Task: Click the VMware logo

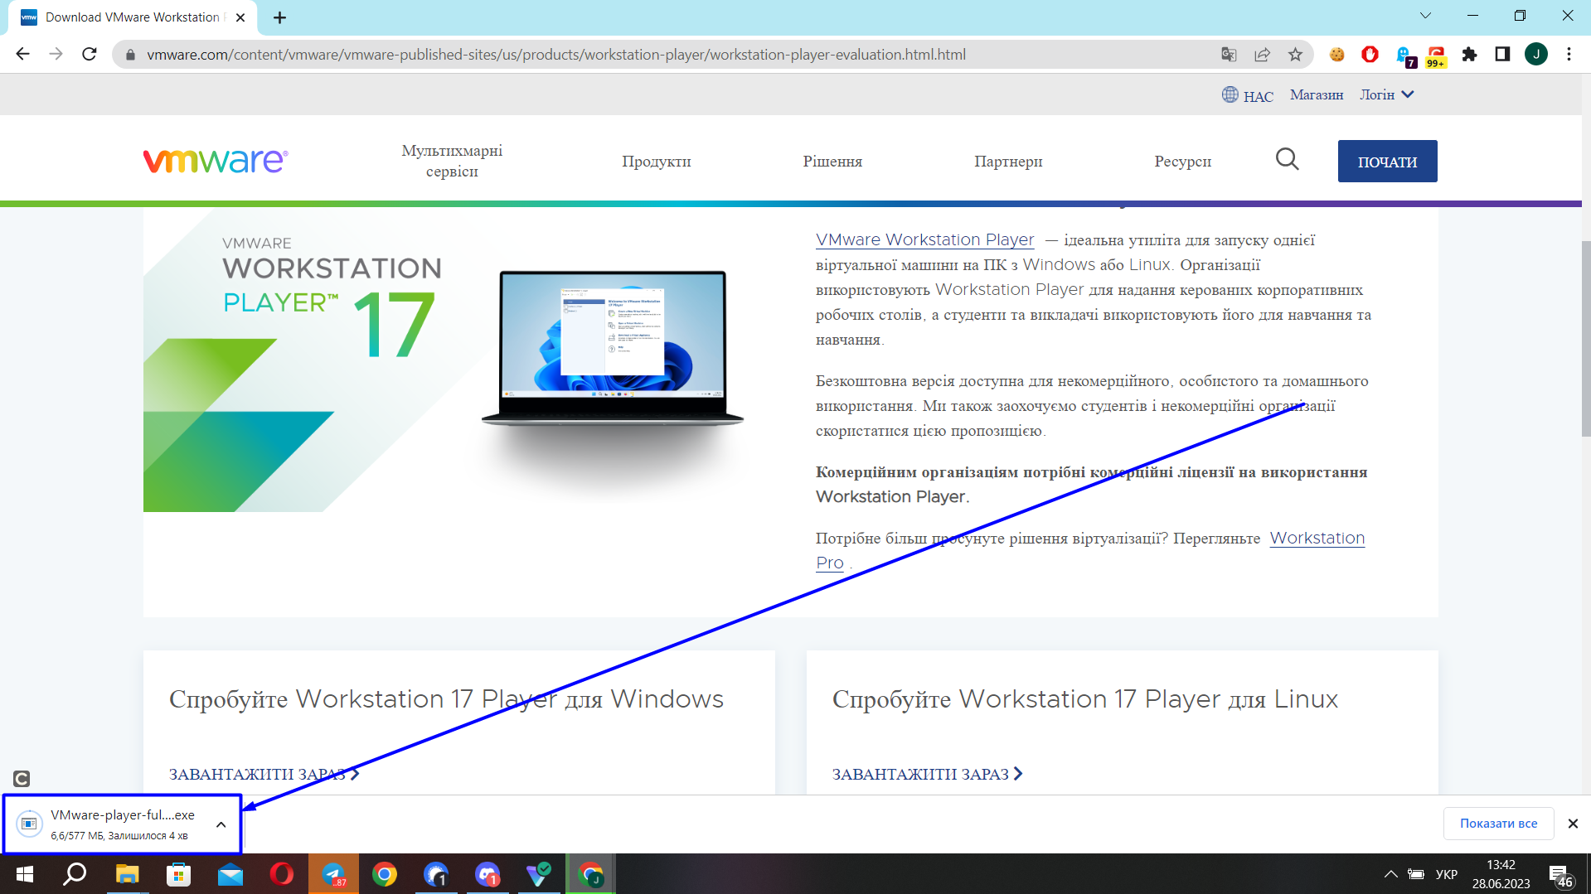Action: (x=216, y=160)
